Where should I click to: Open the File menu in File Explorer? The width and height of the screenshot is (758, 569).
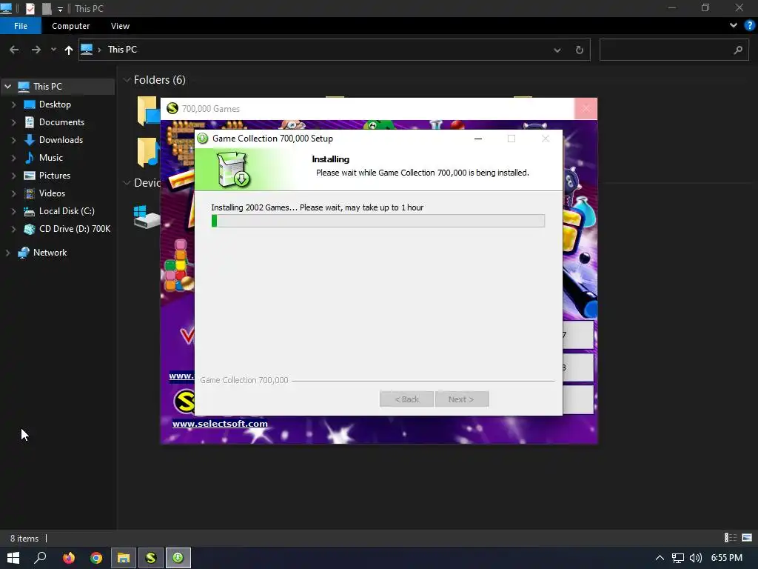[20, 26]
